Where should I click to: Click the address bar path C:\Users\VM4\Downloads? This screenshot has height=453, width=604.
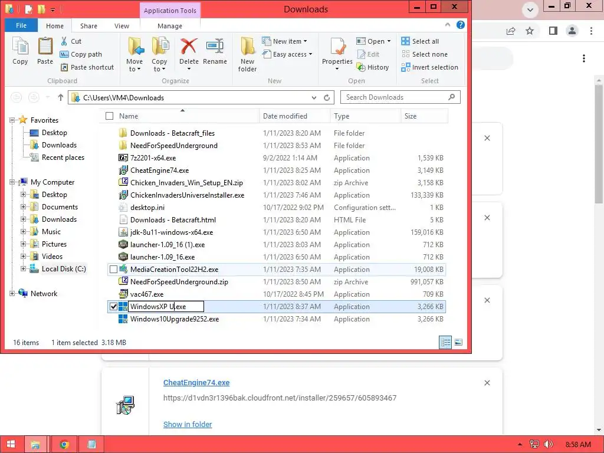(x=124, y=98)
